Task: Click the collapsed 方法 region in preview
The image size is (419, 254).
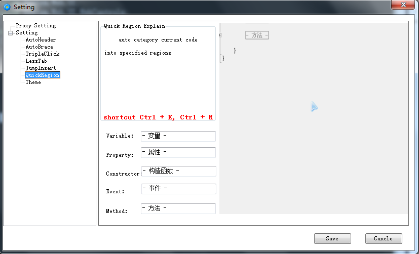Action: click(257, 35)
